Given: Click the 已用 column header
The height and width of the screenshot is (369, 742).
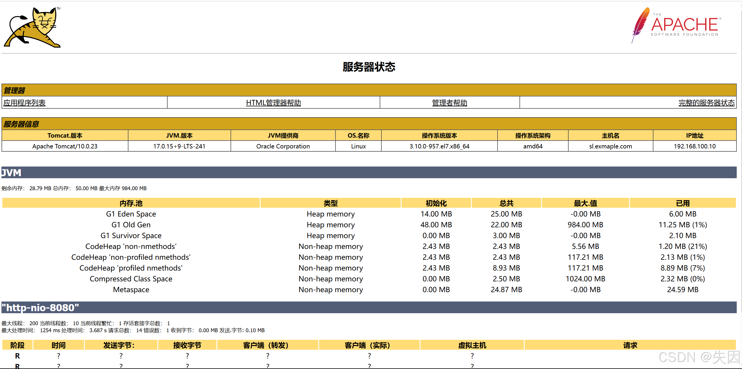Looking at the screenshot, I should tap(683, 203).
